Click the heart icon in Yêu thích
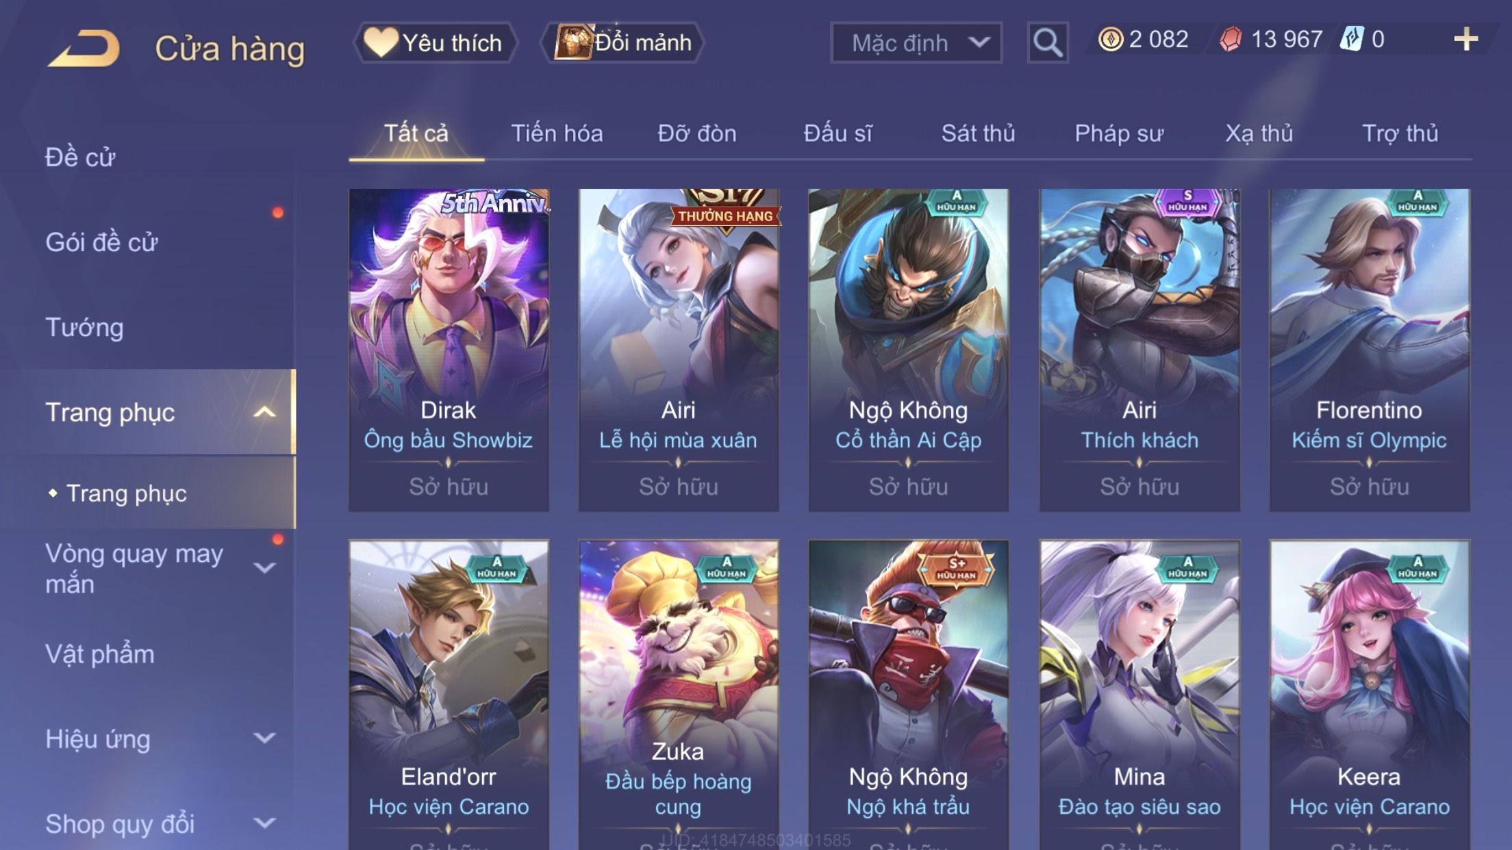This screenshot has width=1512, height=850. click(381, 42)
